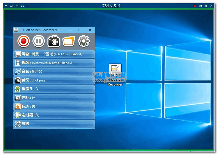Toggle the 光标 cursor row
Screen dimensions: 218x155
(54, 98)
